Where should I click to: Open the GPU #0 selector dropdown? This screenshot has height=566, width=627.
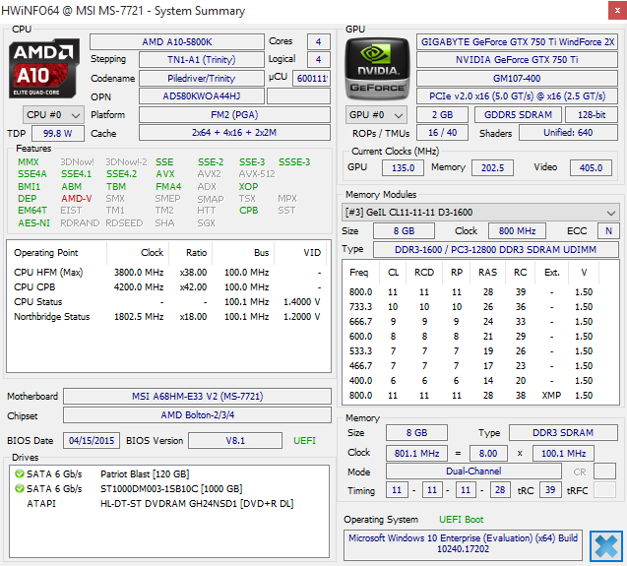376,115
